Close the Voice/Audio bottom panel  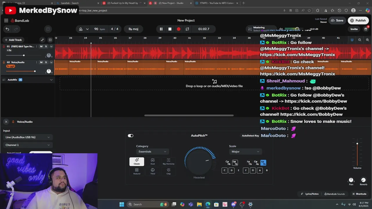(x=6, y=122)
